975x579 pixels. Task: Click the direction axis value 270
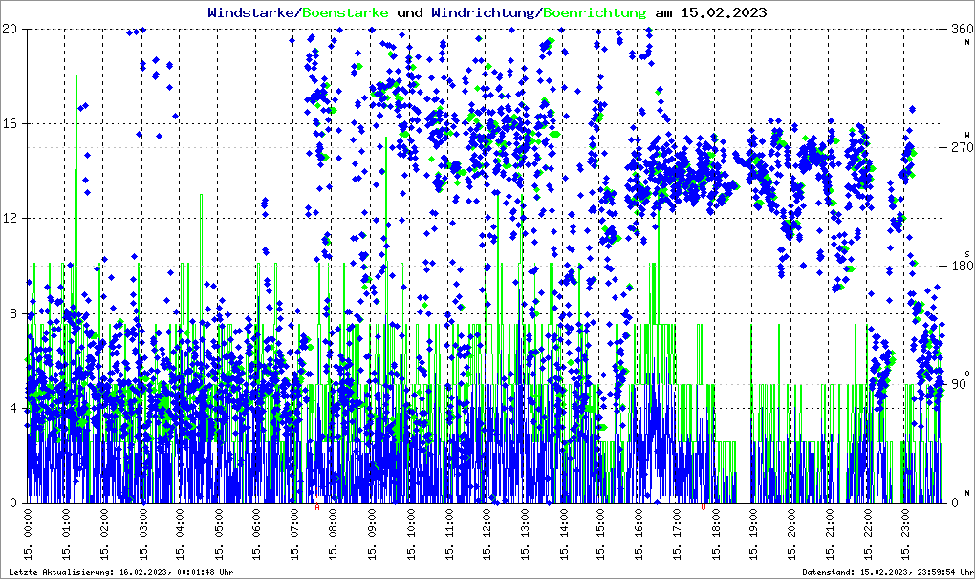(963, 147)
